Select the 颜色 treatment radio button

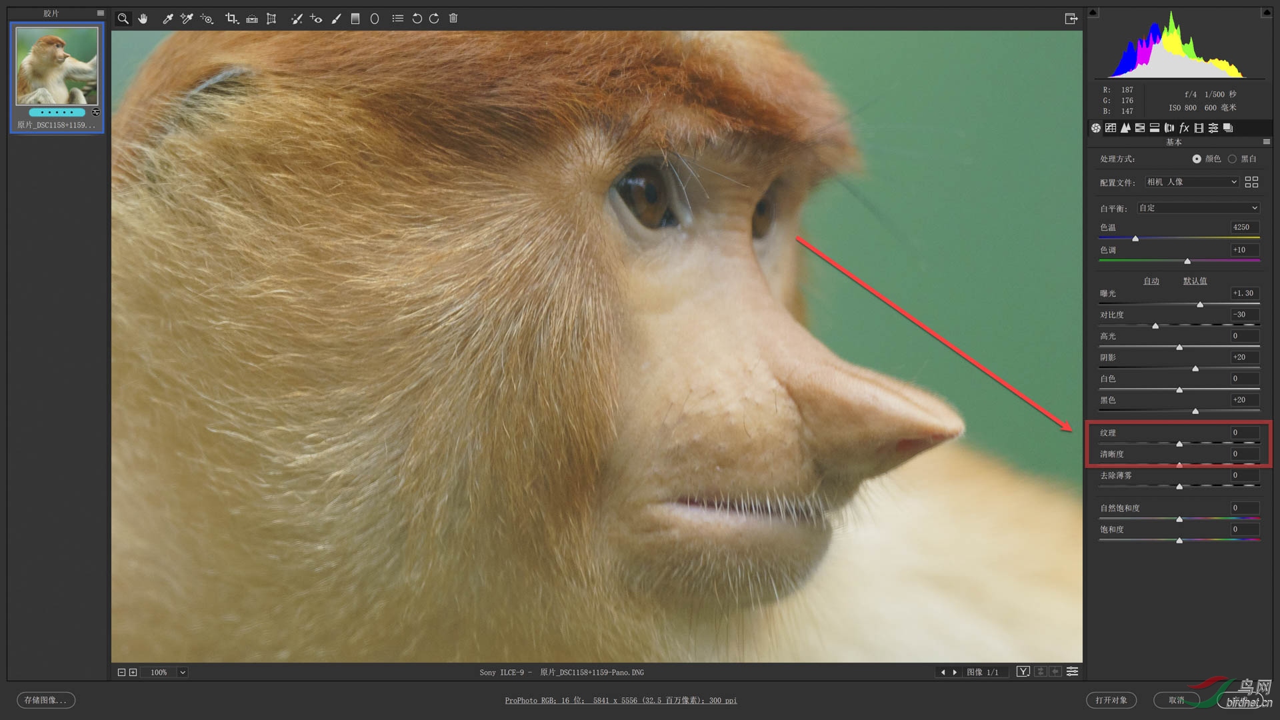tap(1197, 159)
